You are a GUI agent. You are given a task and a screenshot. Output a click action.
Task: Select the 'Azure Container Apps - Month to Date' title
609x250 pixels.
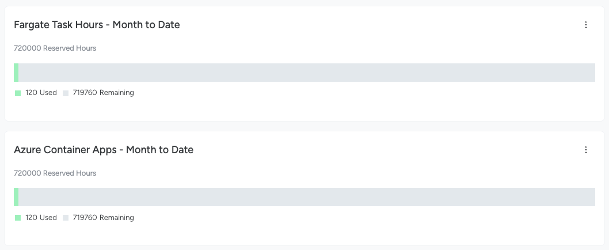(104, 150)
